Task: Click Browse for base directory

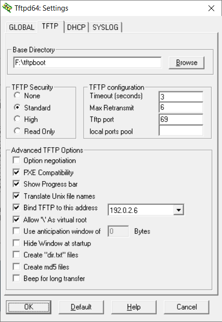Action: (x=187, y=62)
